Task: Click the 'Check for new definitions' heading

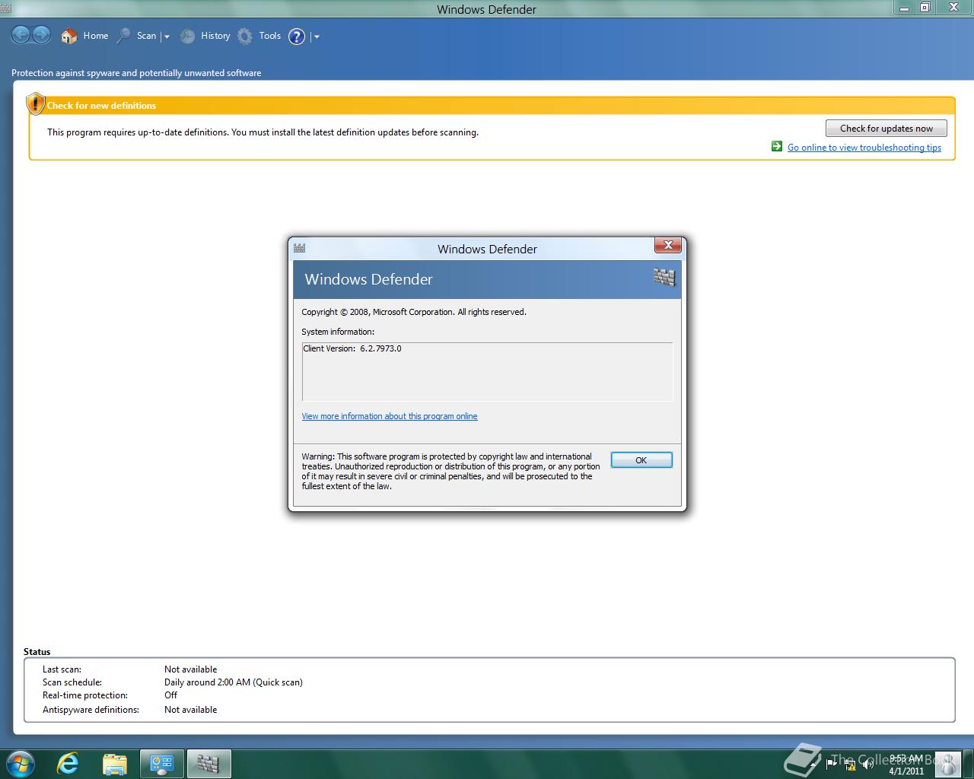Action: [x=101, y=106]
